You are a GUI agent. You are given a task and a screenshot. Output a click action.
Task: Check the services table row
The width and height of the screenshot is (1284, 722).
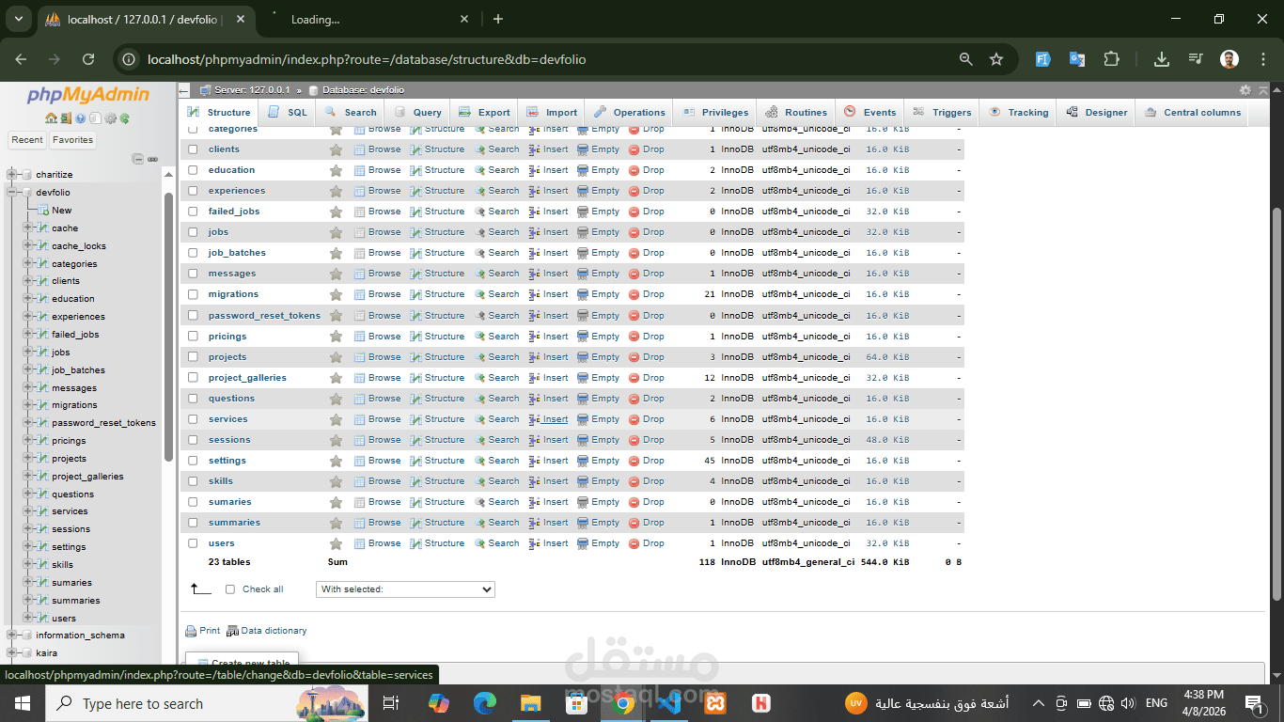point(193,419)
